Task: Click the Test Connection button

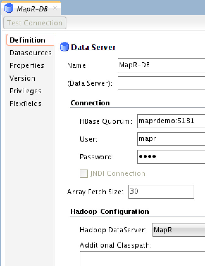Action: (35, 23)
